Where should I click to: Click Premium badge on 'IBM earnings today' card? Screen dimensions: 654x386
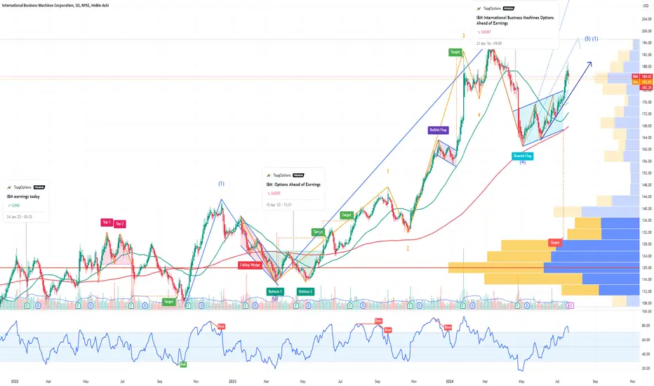point(39,187)
